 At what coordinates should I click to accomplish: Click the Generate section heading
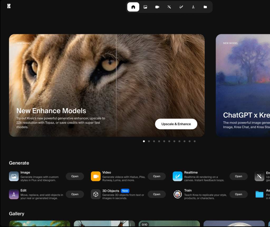[x=19, y=163]
